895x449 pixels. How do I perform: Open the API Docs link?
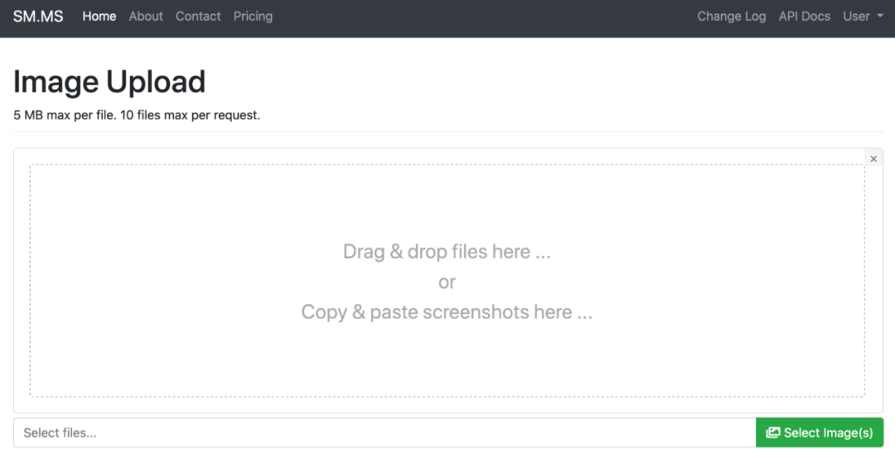(804, 17)
